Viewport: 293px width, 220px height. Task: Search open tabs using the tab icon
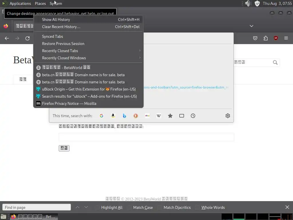click(x=182, y=116)
